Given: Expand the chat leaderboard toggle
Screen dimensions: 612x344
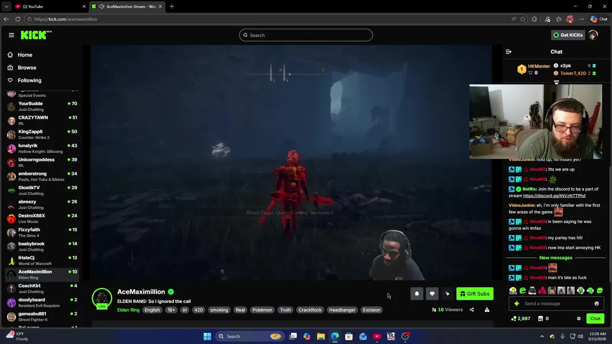Looking at the screenshot, I should pyautogui.click(x=557, y=83).
